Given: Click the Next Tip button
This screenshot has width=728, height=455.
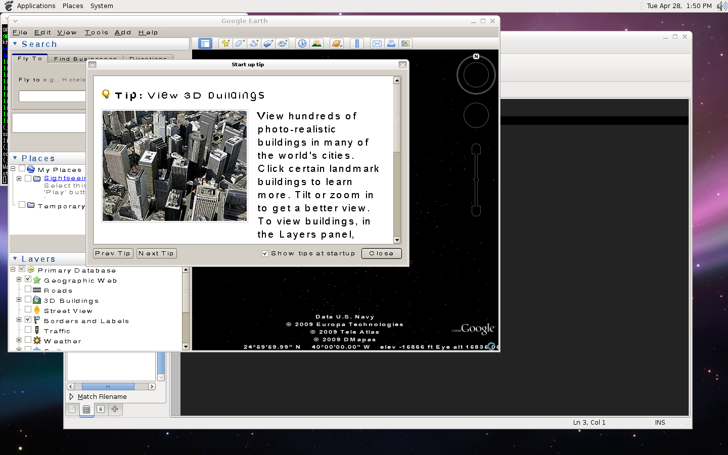Looking at the screenshot, I should click(156, 253).
